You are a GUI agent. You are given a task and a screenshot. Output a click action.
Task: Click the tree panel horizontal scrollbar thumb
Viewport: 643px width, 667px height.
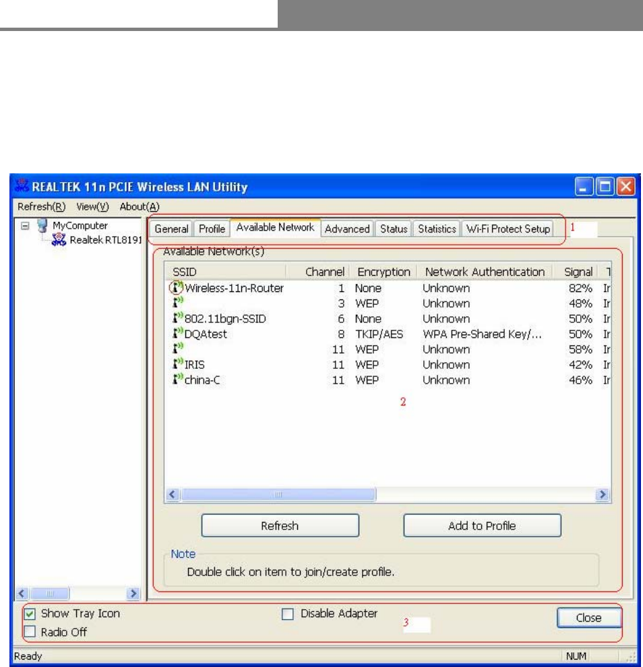50,593
